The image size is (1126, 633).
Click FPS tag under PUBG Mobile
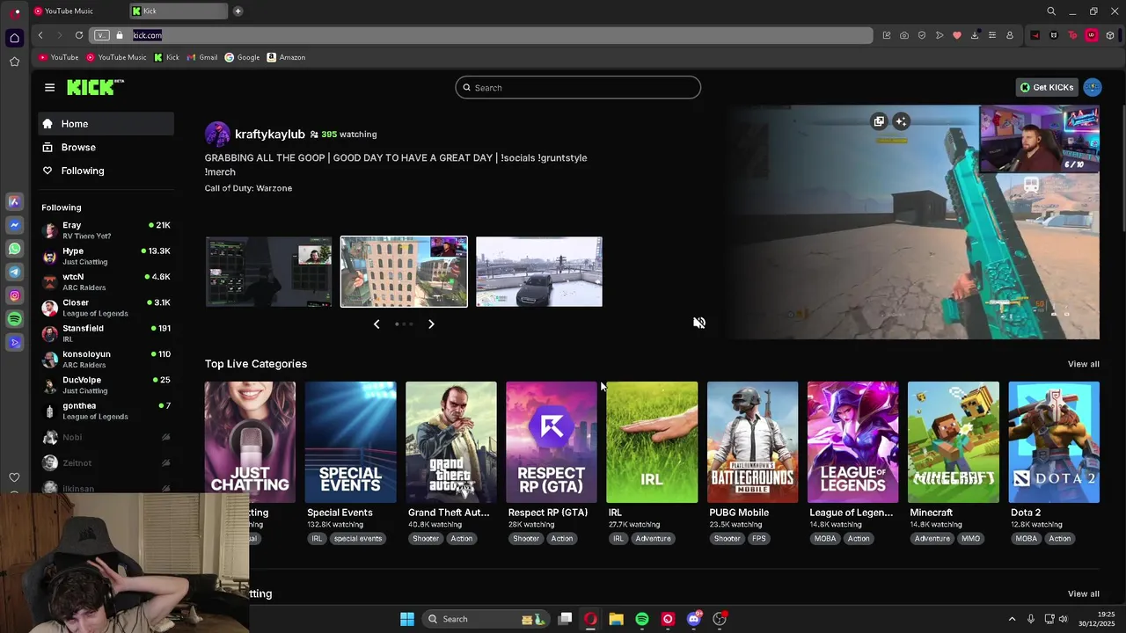click(x=759, y=539)
